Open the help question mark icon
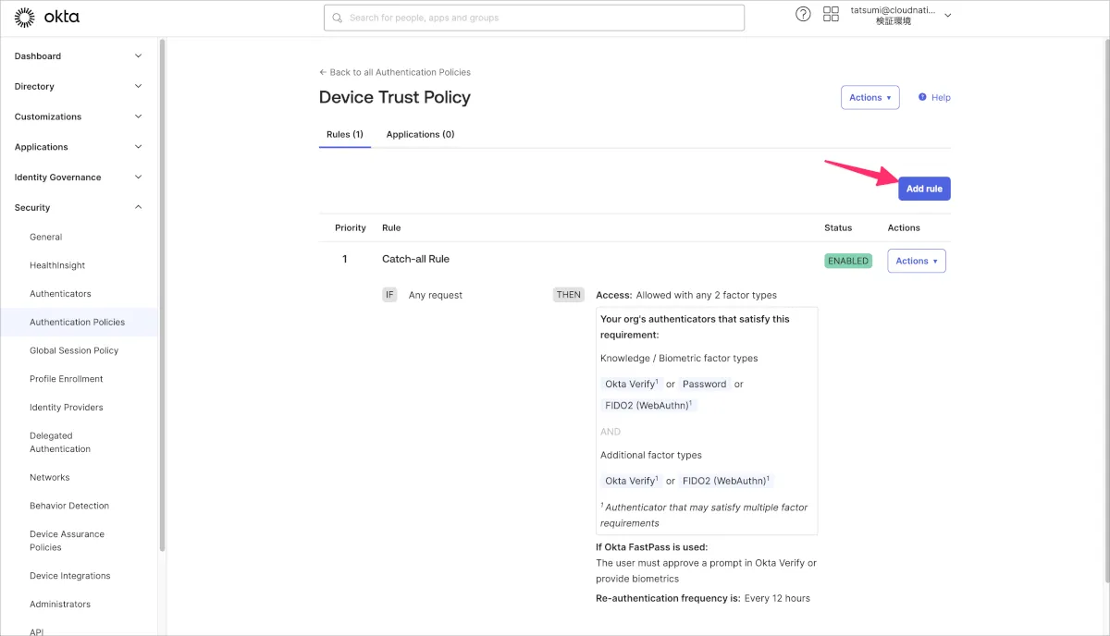Image resolution: width=1110 pixels, height=636 pixels. [x=803, y=15]
